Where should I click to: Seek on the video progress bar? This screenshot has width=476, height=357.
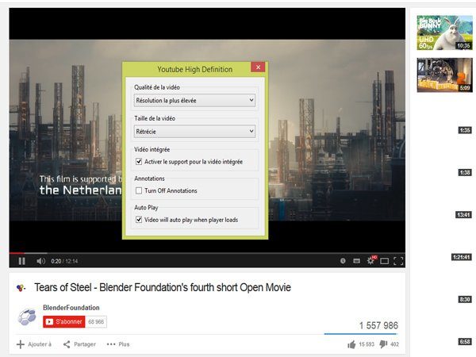click(207, 253)
